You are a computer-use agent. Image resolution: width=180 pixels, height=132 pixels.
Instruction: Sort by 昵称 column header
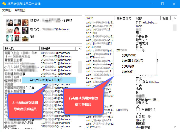(147, 18)
